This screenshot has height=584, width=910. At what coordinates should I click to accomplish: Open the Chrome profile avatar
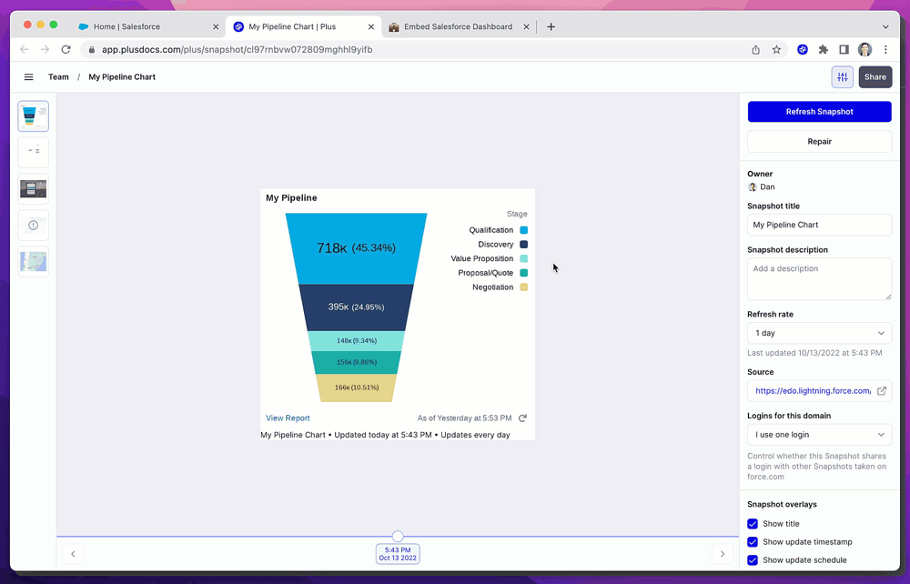point(864,50)
